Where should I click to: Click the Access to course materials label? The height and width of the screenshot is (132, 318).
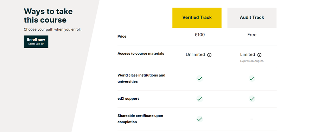pyautogui.click(x=141, y=54)
